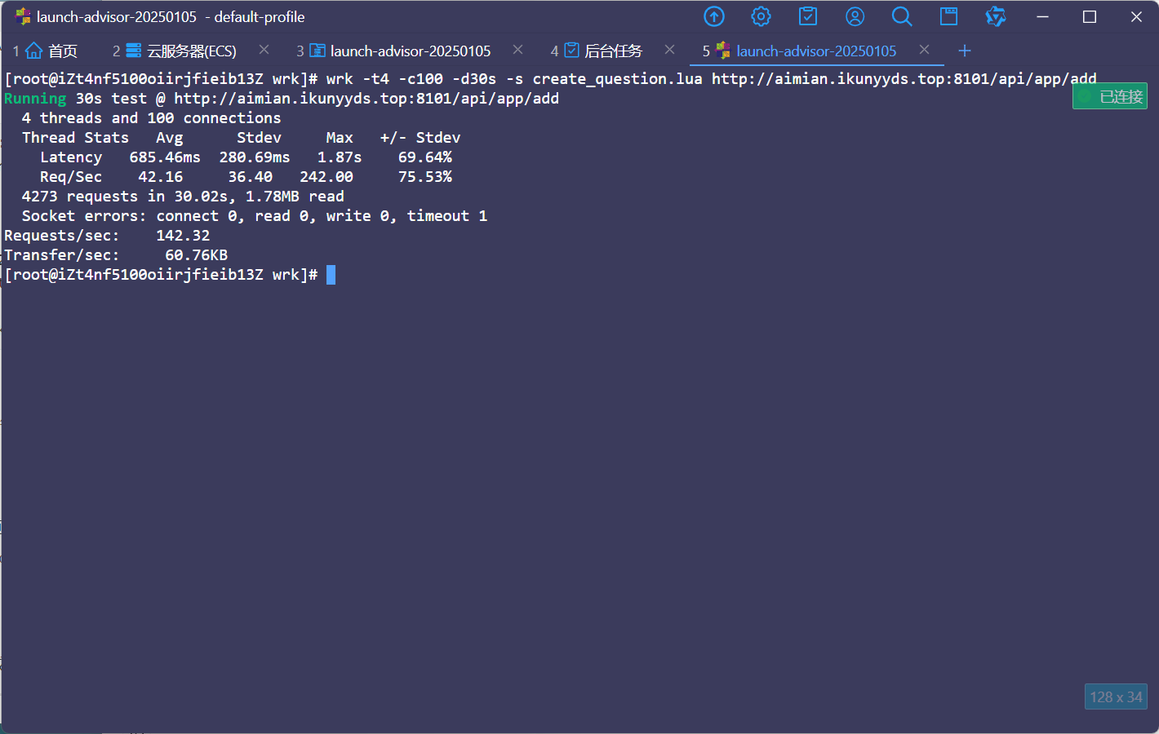Select the active terminal tab 5 launch-advisor-20250105
Image resolution: width=1159 pixels, height=734 pixels.
pyautogui.click(x=807, y=51)
